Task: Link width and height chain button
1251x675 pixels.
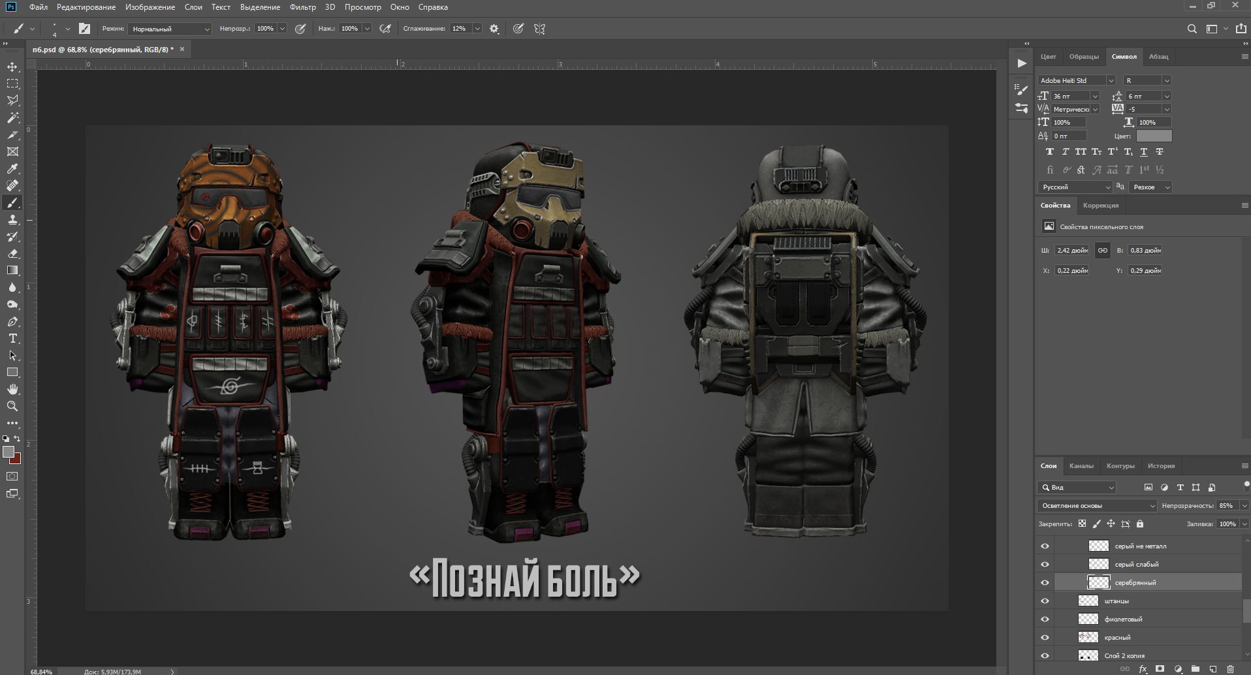Action: click(1102, 250)
